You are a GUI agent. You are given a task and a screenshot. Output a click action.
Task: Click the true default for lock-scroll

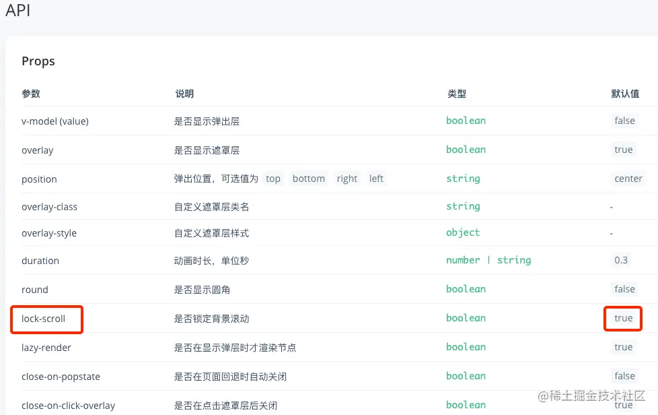tap(623, 319)
